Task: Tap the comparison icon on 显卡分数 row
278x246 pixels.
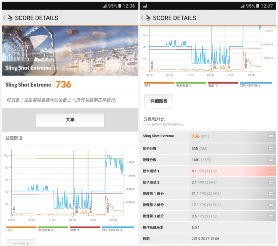Action: [x=271, y=148]
